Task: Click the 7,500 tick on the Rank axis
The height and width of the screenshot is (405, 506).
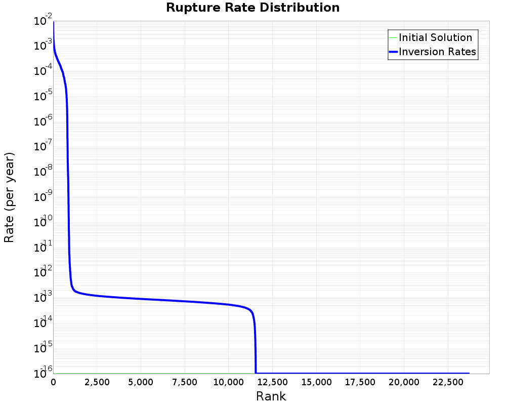Action: [x=185, y=382]
